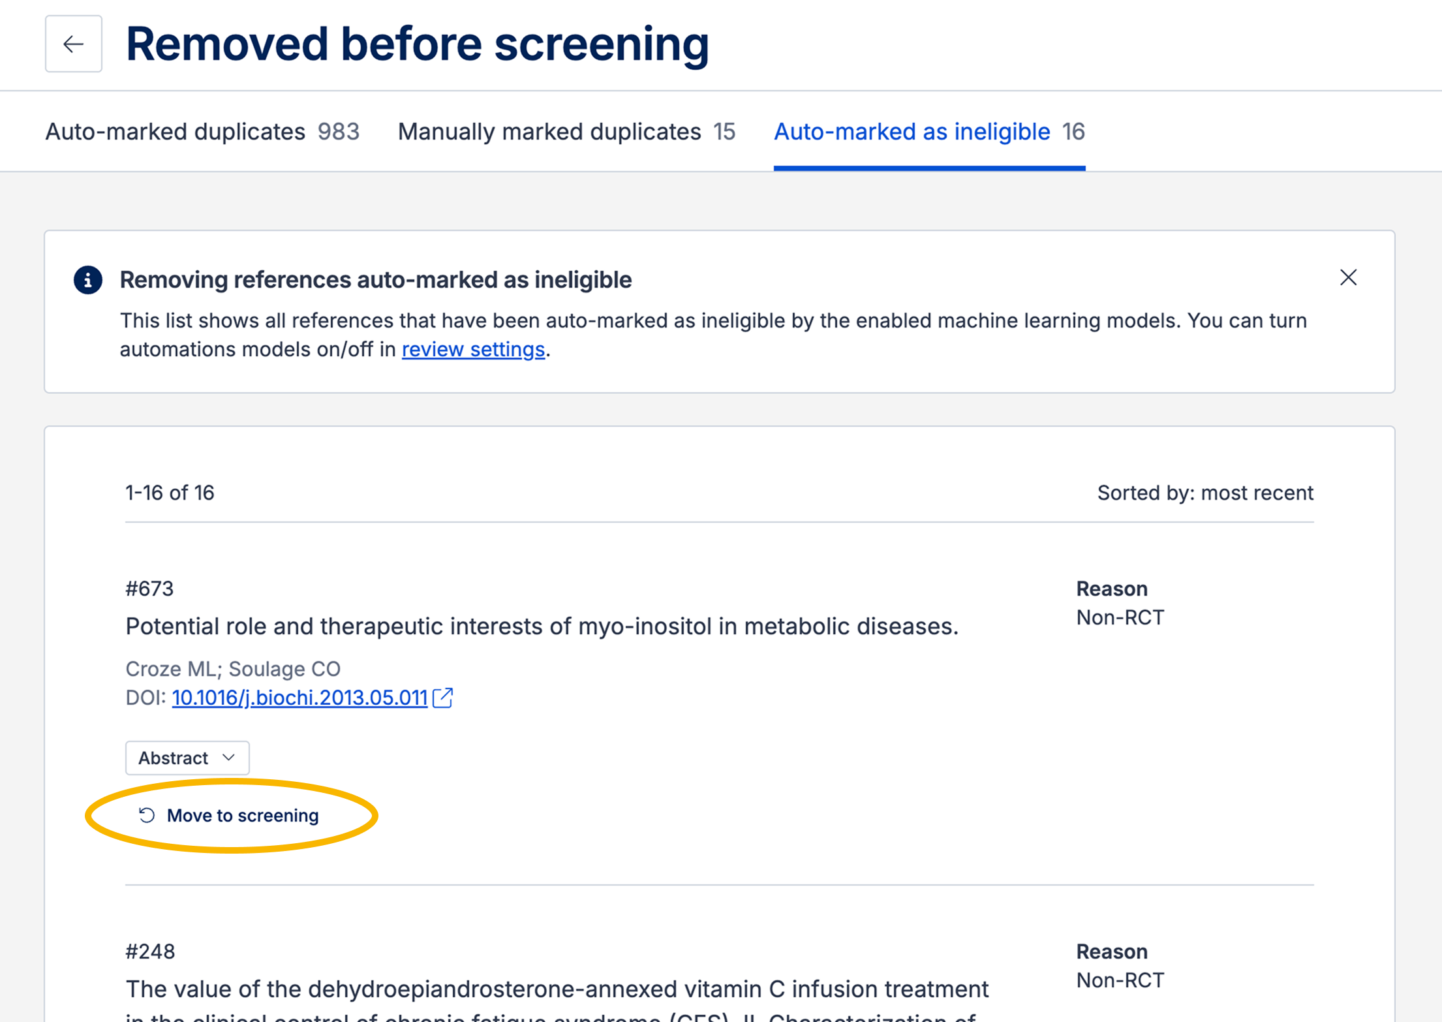Click the restore icon beside Move to screening
Viewport: 1442px width, 1022px height.
(146, 814)
